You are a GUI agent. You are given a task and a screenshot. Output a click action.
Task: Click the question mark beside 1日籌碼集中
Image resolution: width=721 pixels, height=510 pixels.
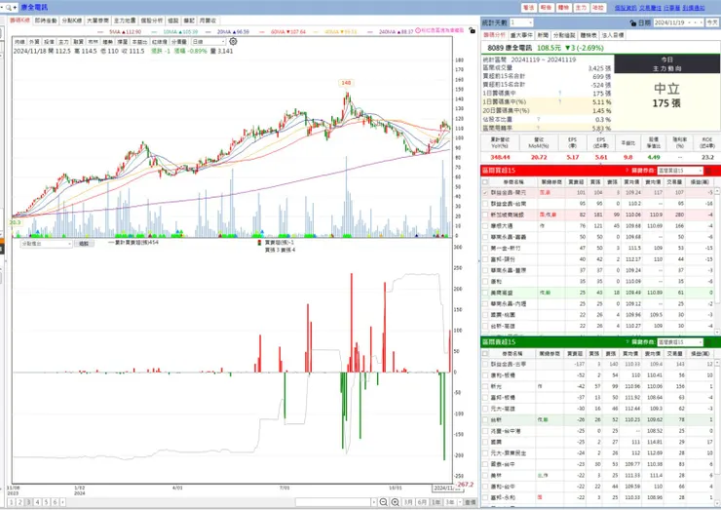coord(559,94)
